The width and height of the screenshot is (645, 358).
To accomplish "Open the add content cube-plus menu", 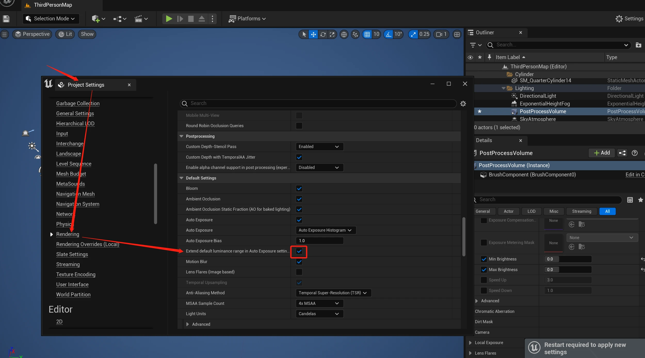I will (98, 19).
